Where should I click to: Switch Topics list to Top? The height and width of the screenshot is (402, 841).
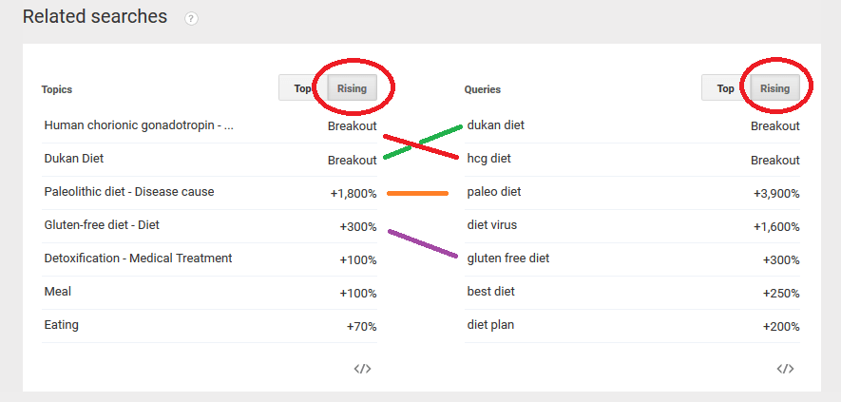point(303,88)
